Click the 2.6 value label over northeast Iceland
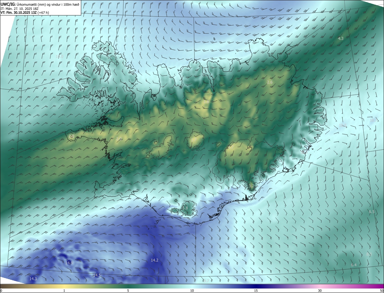Image resolution: width=384 pixels, height=293 pixels. click(x=270, y=82)
